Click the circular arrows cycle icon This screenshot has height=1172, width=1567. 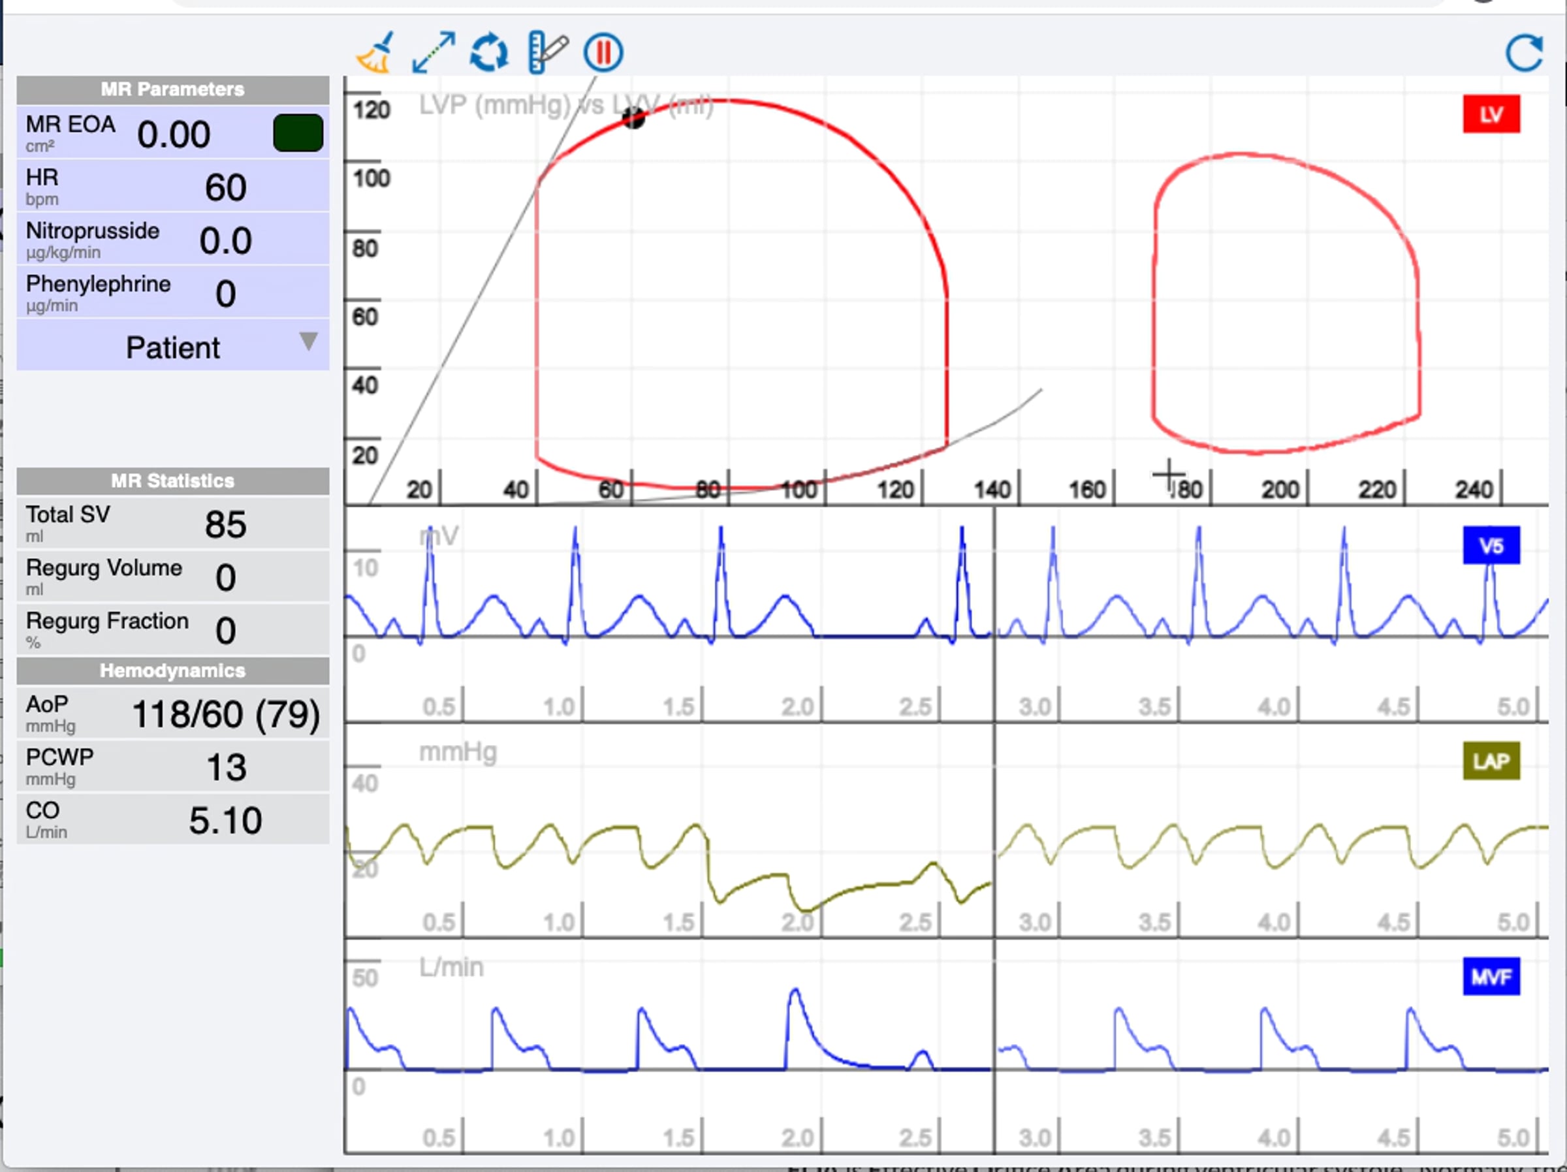[489, 52]
